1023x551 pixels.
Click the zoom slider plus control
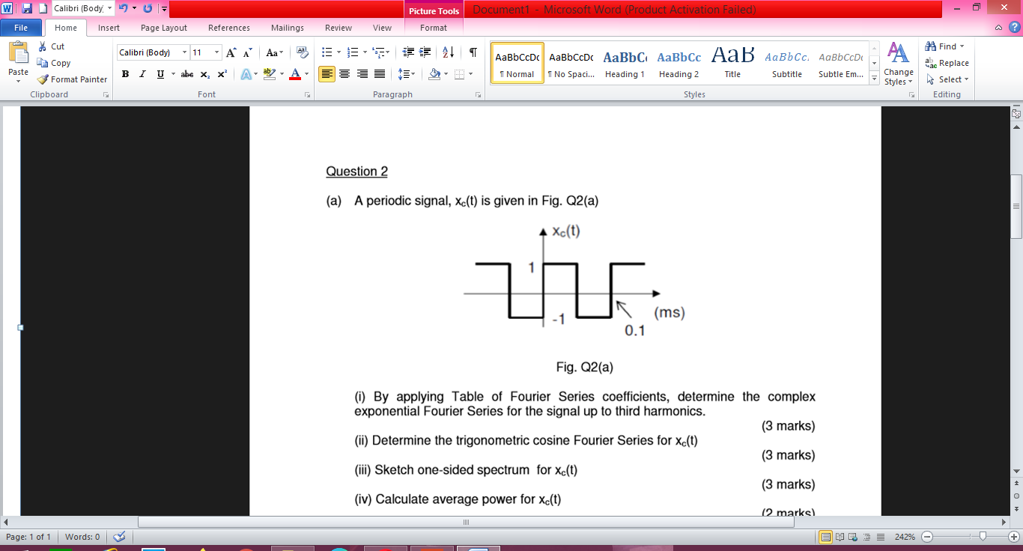pos(1013,536)
